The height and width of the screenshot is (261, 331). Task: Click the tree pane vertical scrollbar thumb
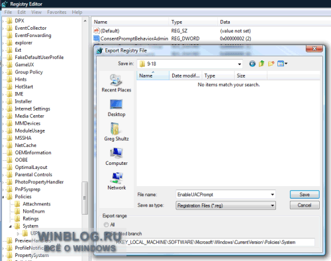point(85,197)
